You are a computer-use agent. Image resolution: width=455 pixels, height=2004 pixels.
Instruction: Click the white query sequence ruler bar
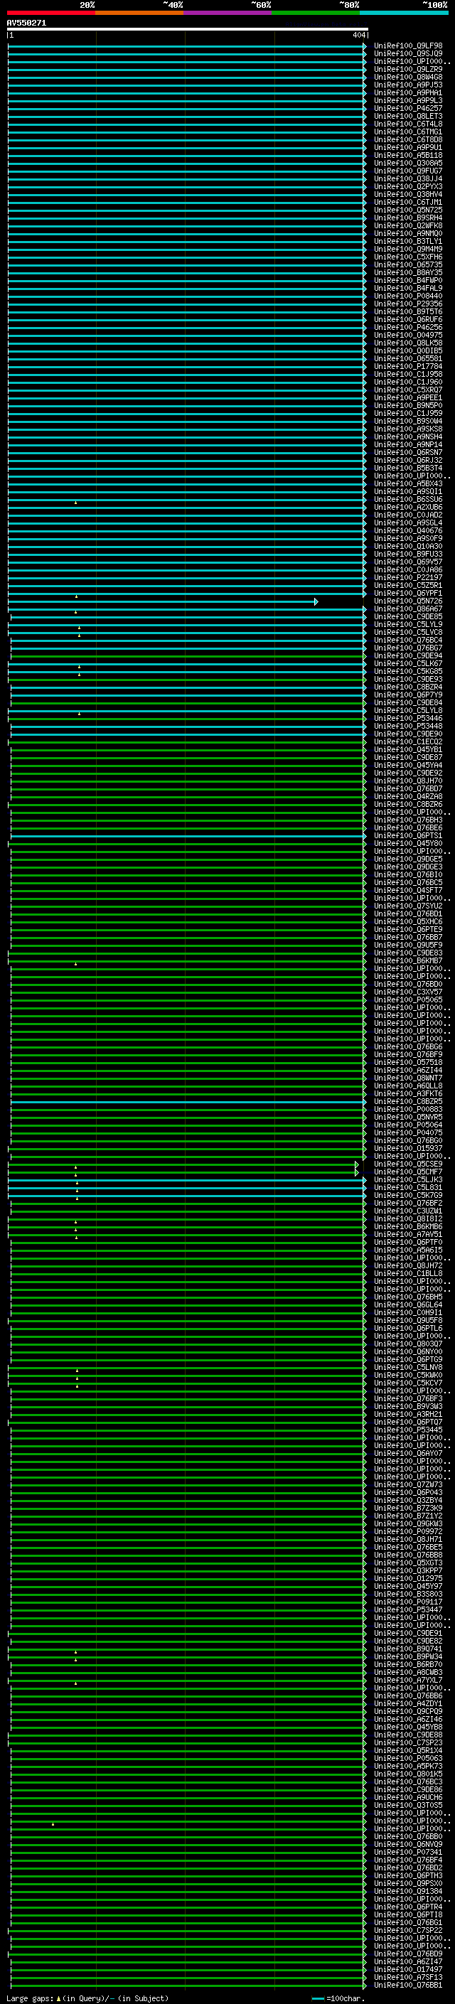tap(188, 28)
